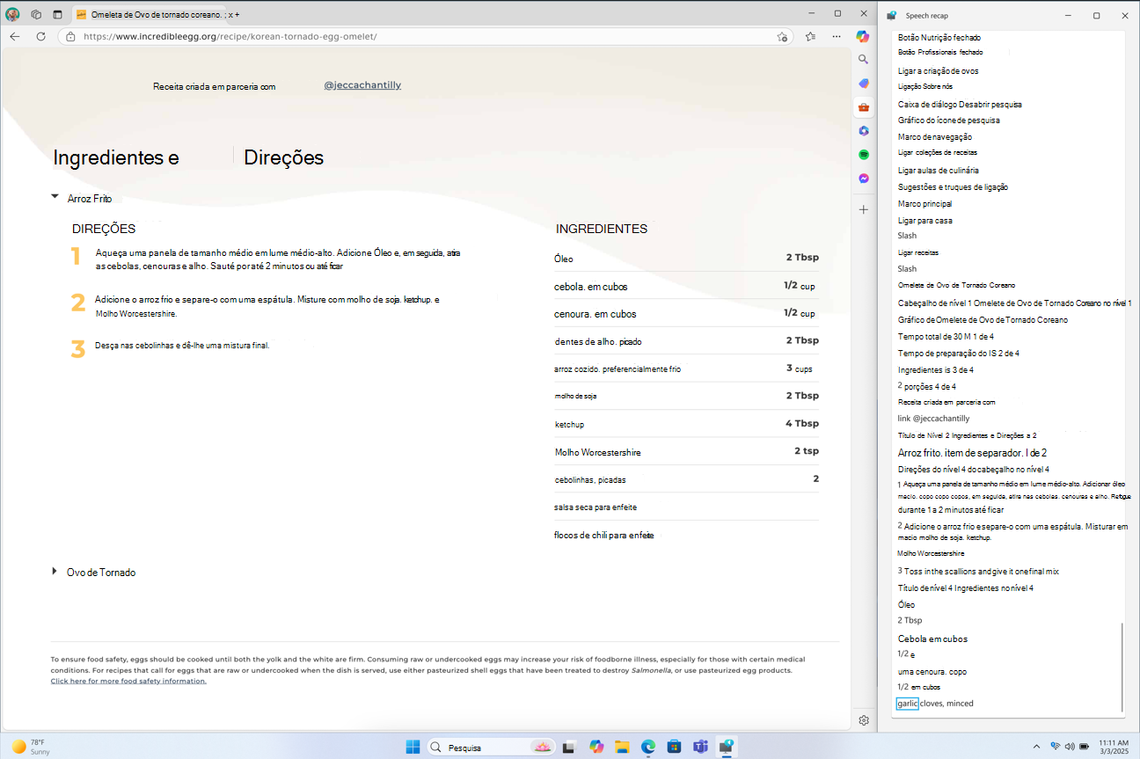The image size is (1140, 759).
Task: Open the Spotify icon in Edge sidebar
Action: [864, 154]
